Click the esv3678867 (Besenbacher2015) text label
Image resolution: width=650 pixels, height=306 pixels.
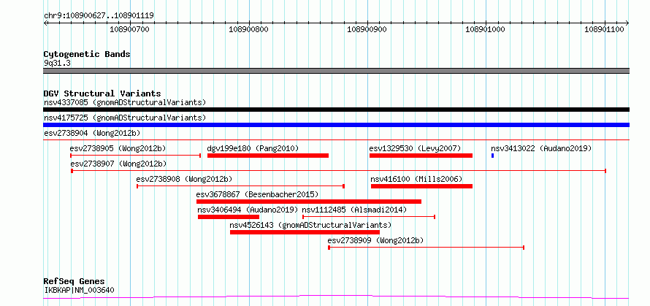257,194
